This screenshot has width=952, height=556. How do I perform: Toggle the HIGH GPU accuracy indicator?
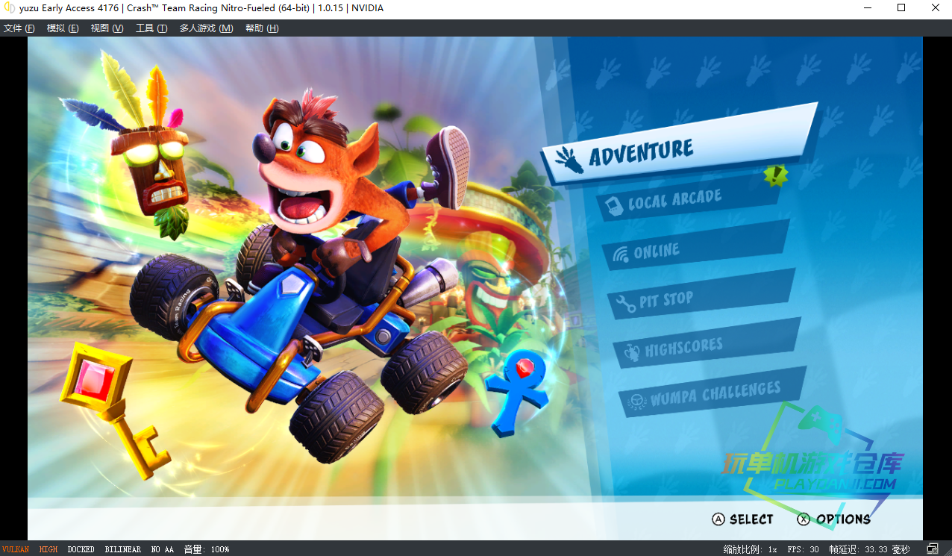point(48,549)
